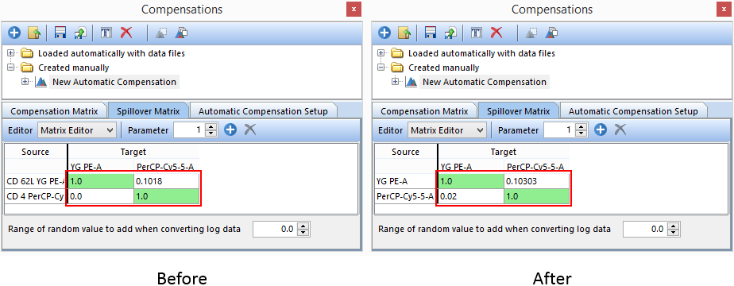Select green 1.0 cell in CD 4 PerCP row
This screenshot has height=286, width=734.
coord(166,197)
